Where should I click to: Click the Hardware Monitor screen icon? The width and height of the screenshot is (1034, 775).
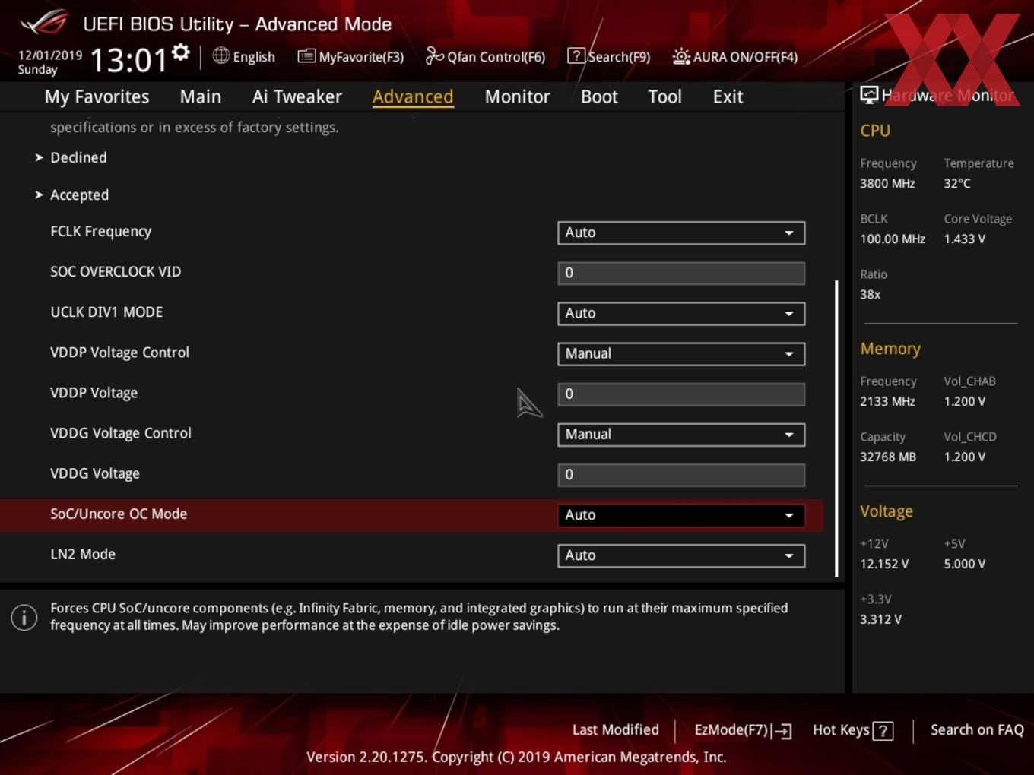coord(869,95)
